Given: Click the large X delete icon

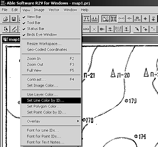Looking at the screenshot, I should click(94, 29).
